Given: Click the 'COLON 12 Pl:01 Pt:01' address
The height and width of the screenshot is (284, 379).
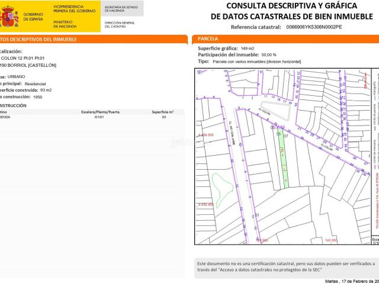Looking at the screenshot, I should coord(23,58).
